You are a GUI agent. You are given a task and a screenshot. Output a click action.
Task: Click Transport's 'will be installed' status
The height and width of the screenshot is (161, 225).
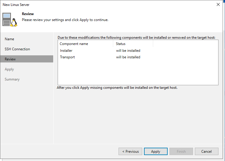pos(128,57)
